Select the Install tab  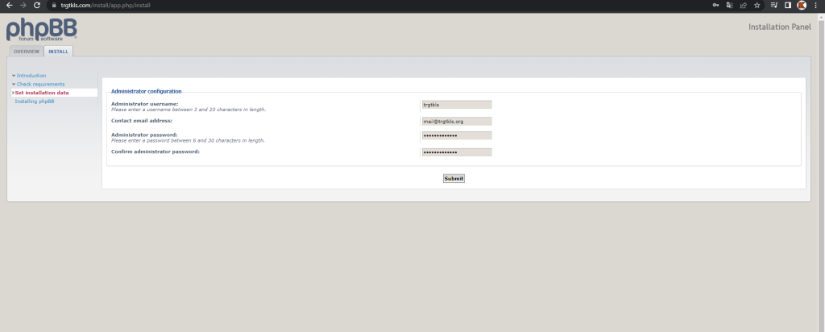58,52
